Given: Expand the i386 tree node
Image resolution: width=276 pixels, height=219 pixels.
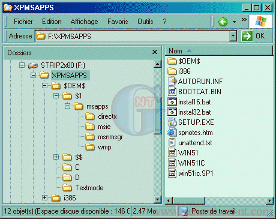Looking at the screenshot, I should [44, 198].
